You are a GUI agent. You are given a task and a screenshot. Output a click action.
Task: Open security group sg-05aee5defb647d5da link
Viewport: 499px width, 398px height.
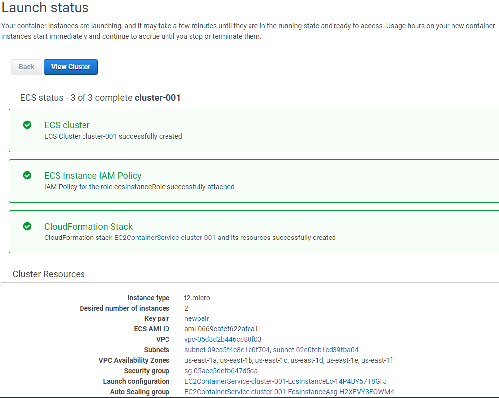pyautogui.click(x=221, y=371)
